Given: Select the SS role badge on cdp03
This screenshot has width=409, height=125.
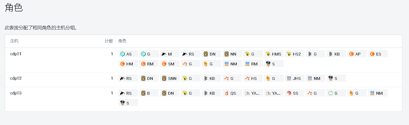Looking at the screenshot, I should click(294, 93).
